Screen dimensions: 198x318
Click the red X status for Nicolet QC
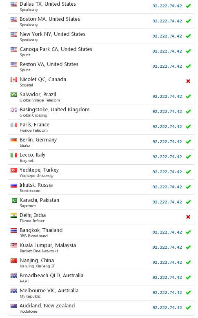point(188,81)
